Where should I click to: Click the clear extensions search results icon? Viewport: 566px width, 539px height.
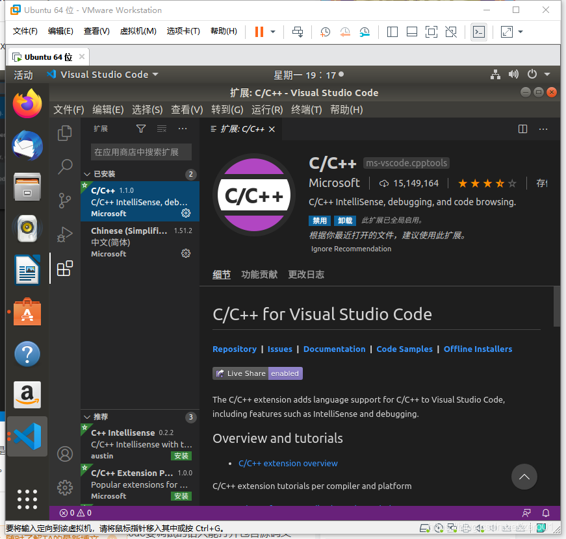[162, 129]
